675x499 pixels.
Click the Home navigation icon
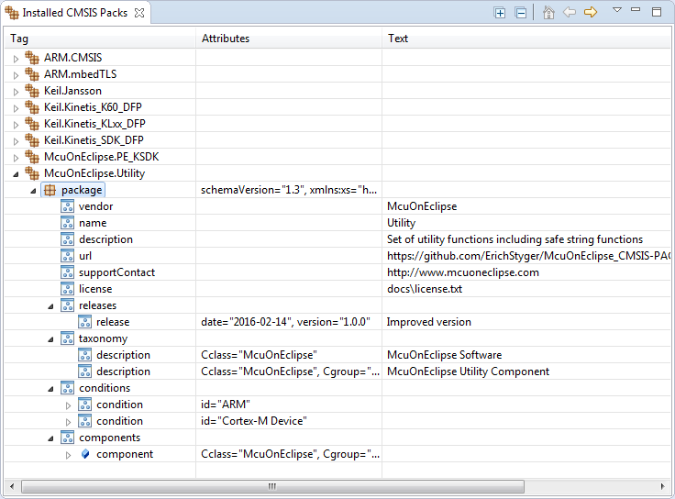point(548,13)
